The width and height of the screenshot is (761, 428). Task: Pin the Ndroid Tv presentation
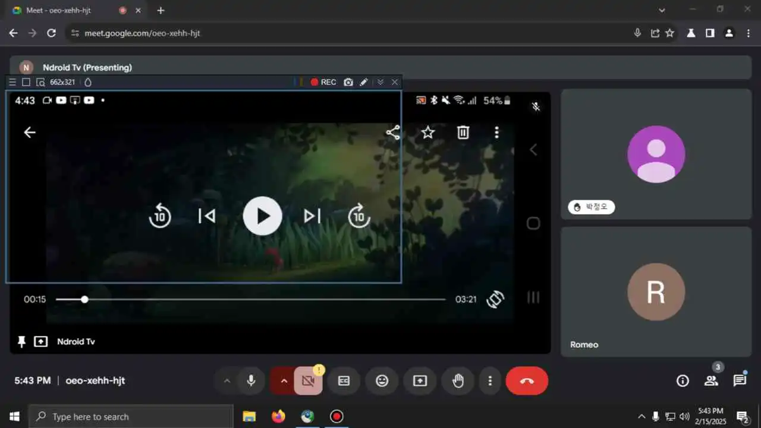pos(21,342)
